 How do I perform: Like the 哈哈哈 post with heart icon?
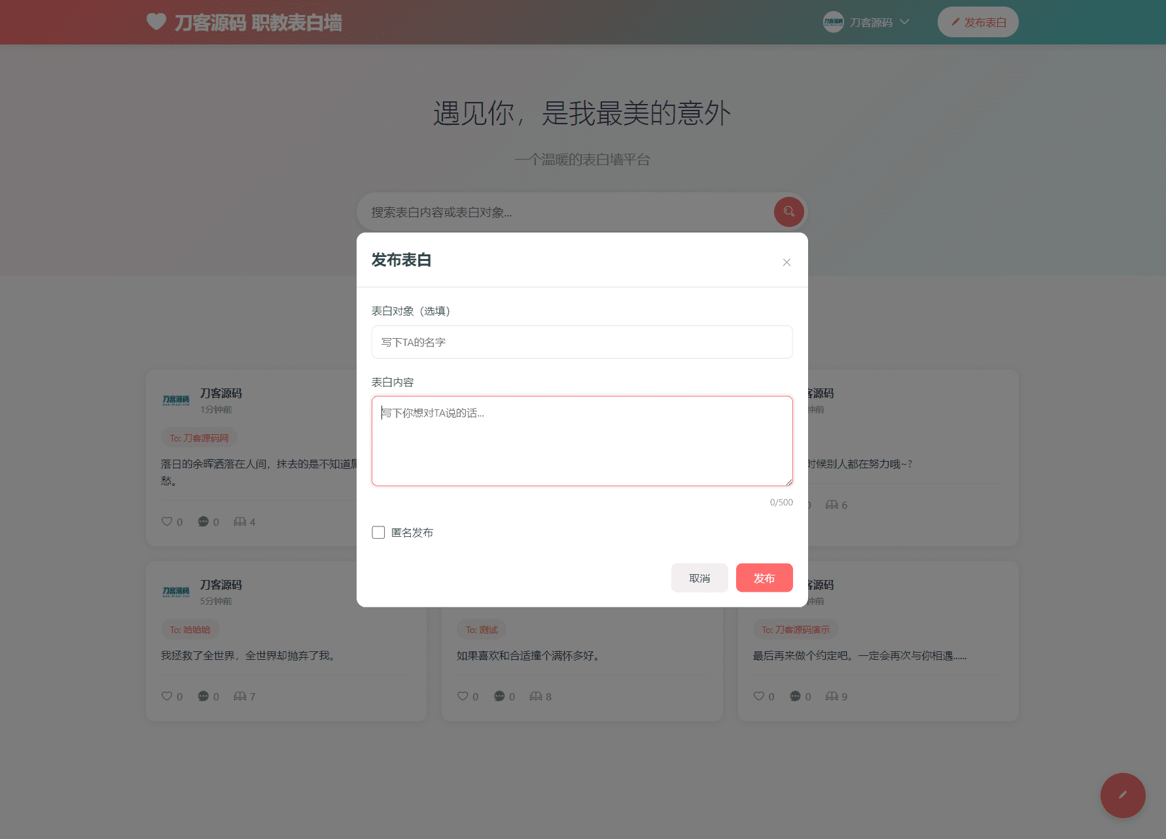167,696
